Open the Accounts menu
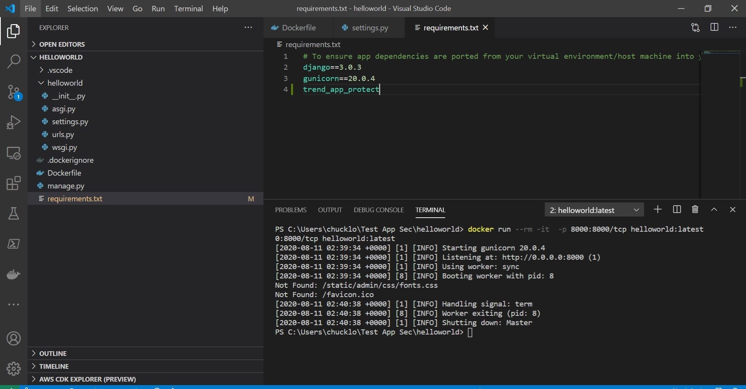 click(x=14, y=338)
